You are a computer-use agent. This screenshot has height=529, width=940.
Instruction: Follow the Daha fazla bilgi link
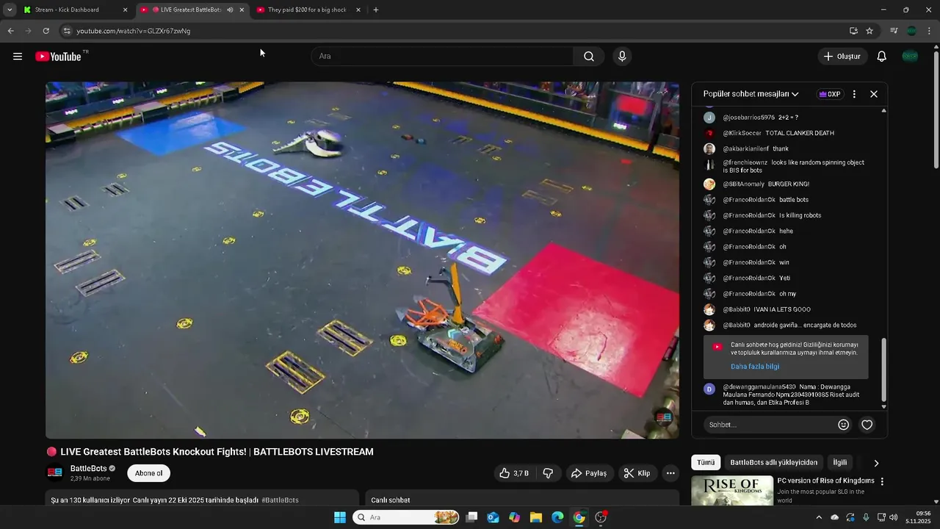click(x=755, y=367)
